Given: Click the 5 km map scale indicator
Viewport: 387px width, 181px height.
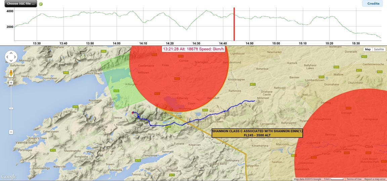Looking at the screenshot, I should tap(334, 179).
